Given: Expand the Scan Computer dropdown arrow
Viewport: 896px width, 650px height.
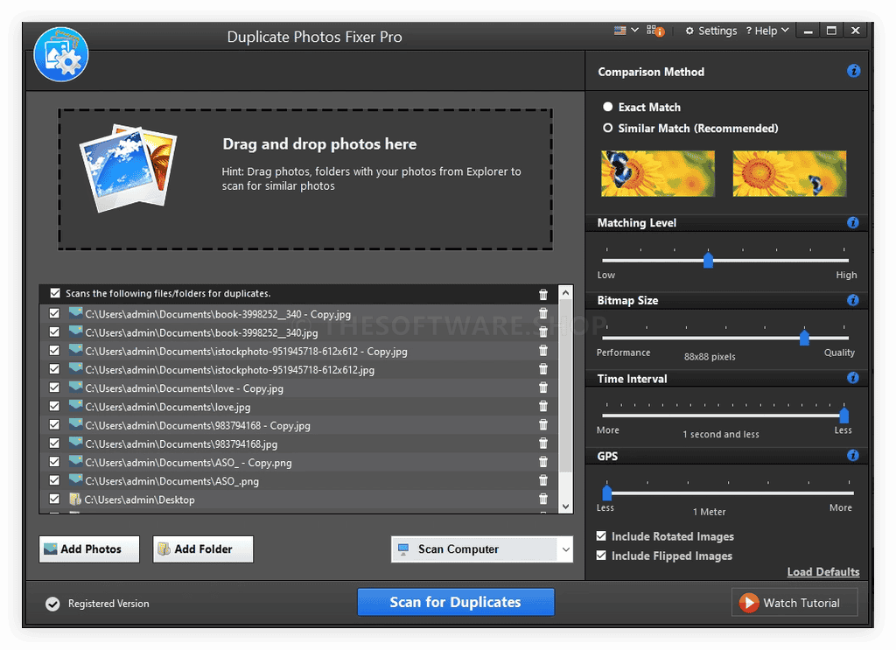Looking at the screenshot, I should [x=565, y=549].
